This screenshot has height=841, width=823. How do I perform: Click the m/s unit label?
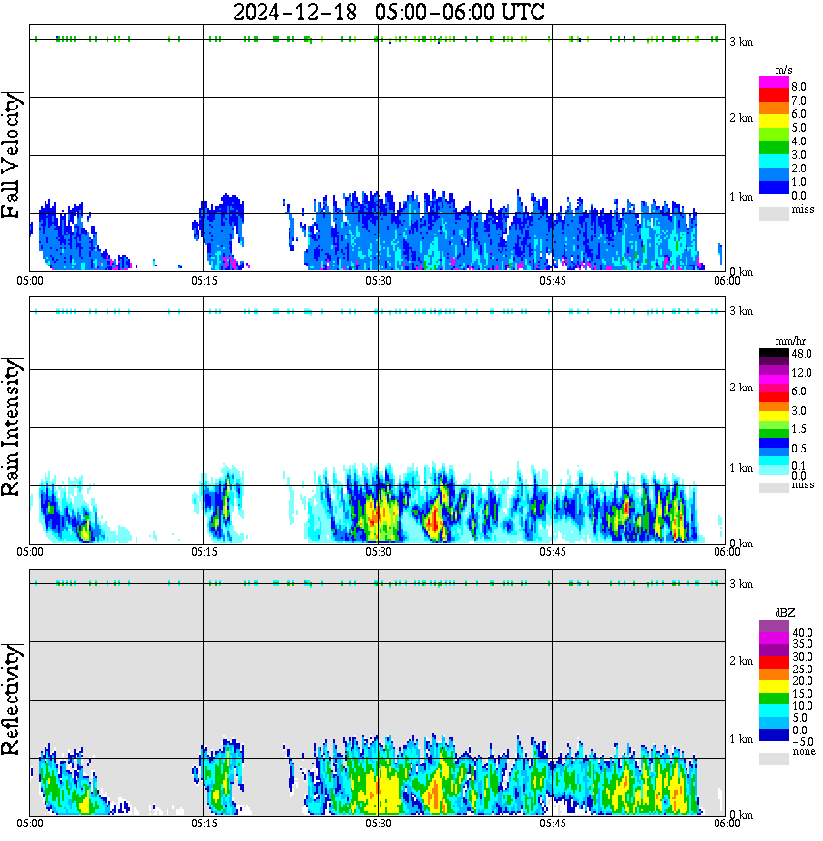point(783,71)
